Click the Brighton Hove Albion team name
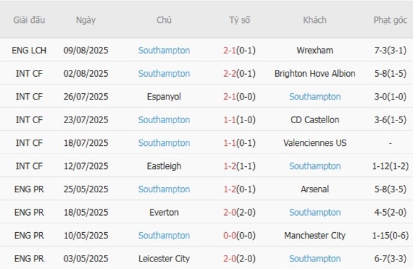The height and width of the screenshot is (269, 413). [x=315, y=74]
